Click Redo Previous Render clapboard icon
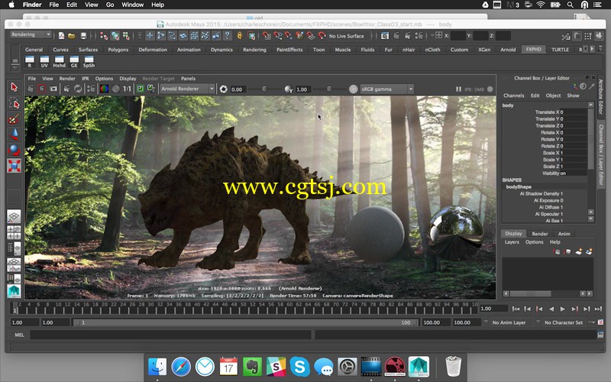This screenshot has width=611, height=382. pos(31,89)
